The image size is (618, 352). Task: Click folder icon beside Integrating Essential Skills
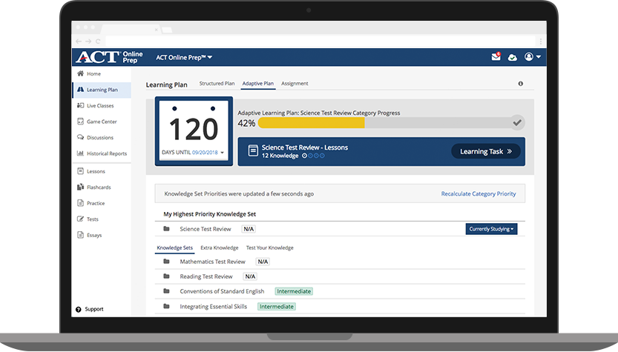coord(166,306)
